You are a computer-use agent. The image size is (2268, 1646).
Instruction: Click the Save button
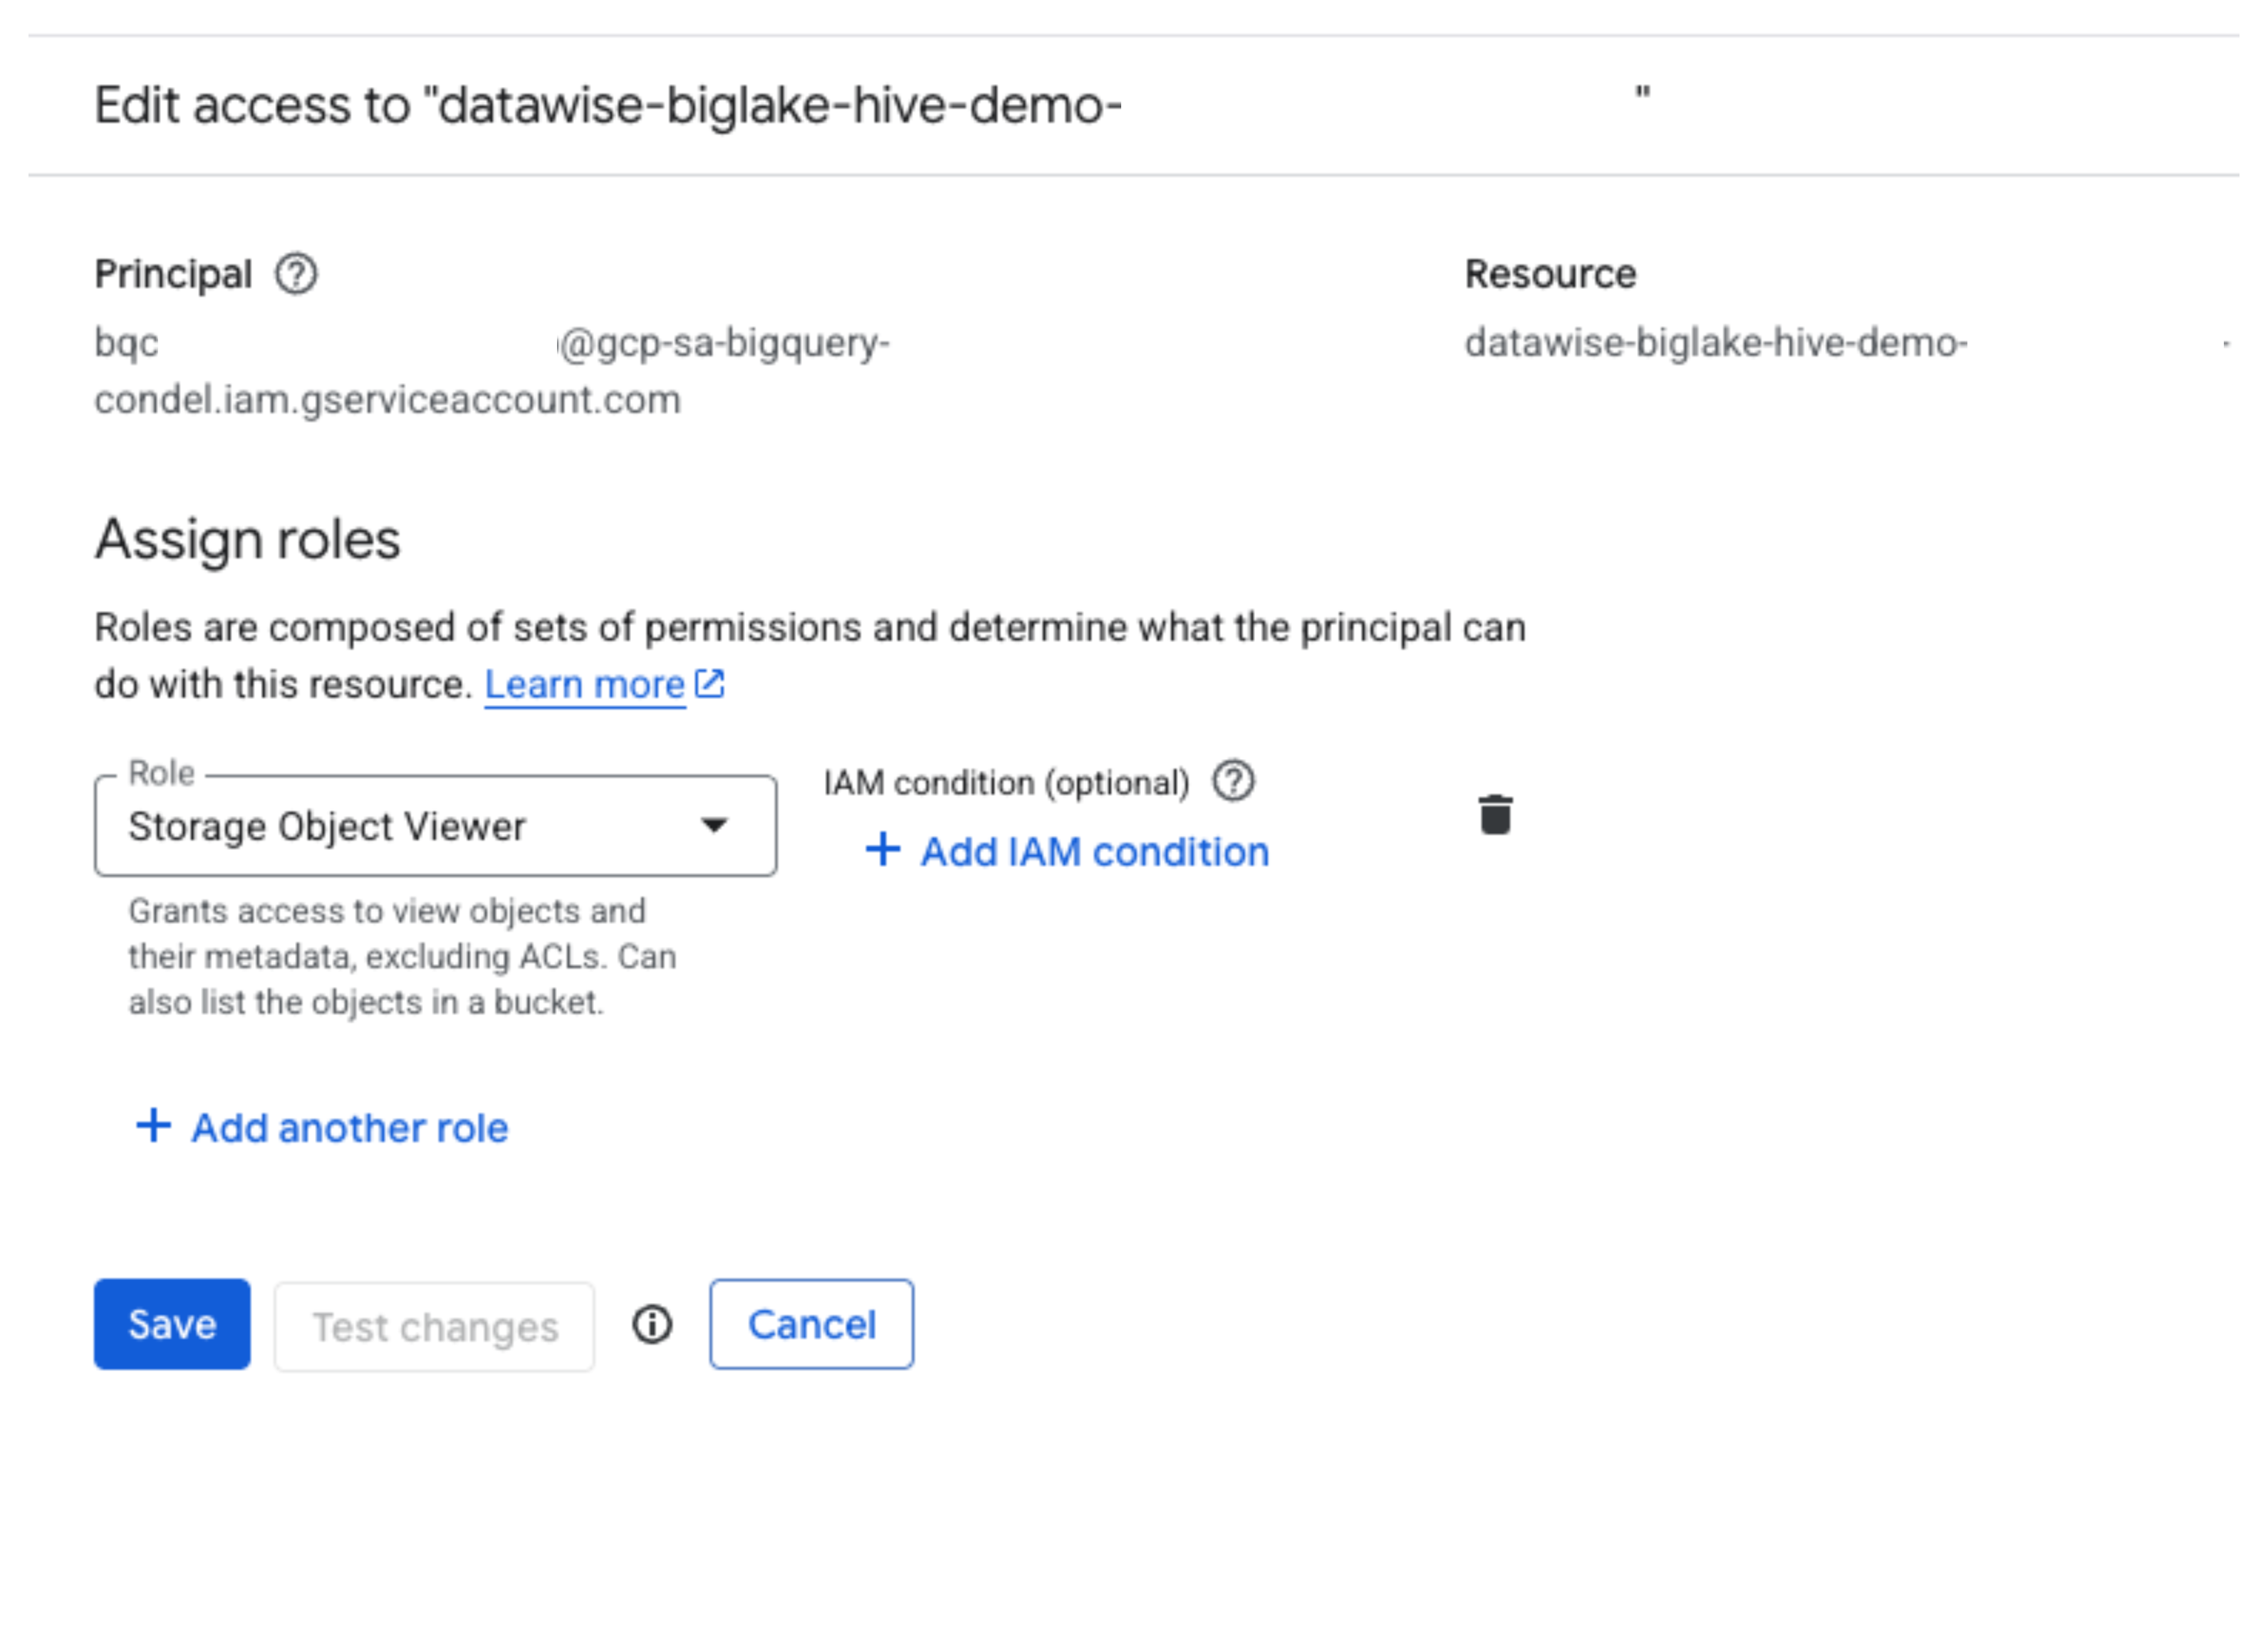(x=172, y=1324)
